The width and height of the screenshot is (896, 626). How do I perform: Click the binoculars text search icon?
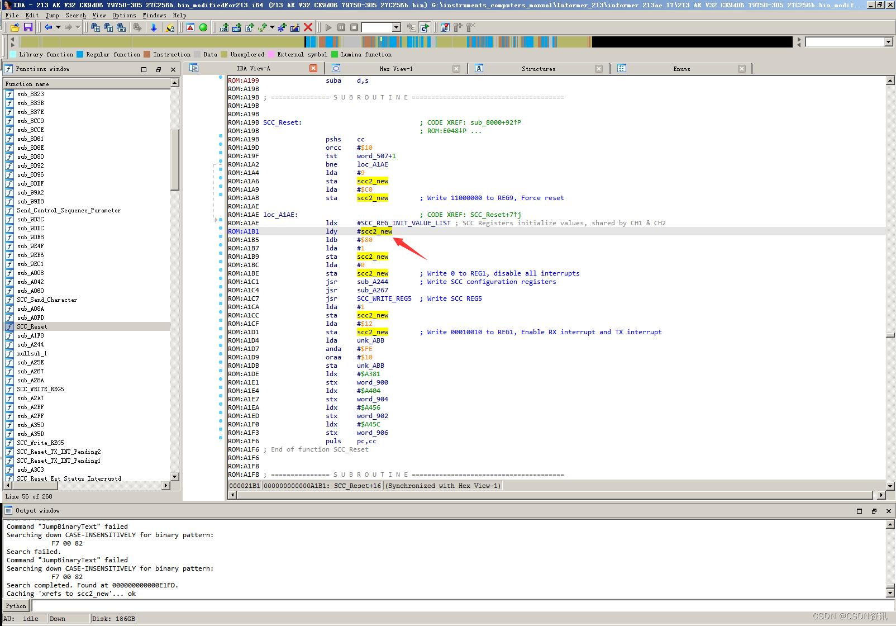pyautogui.click(x=108, y=27)
